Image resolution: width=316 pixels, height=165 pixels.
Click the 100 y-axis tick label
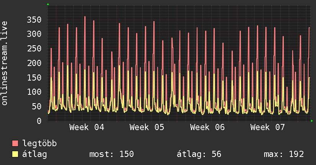[34, 92]
